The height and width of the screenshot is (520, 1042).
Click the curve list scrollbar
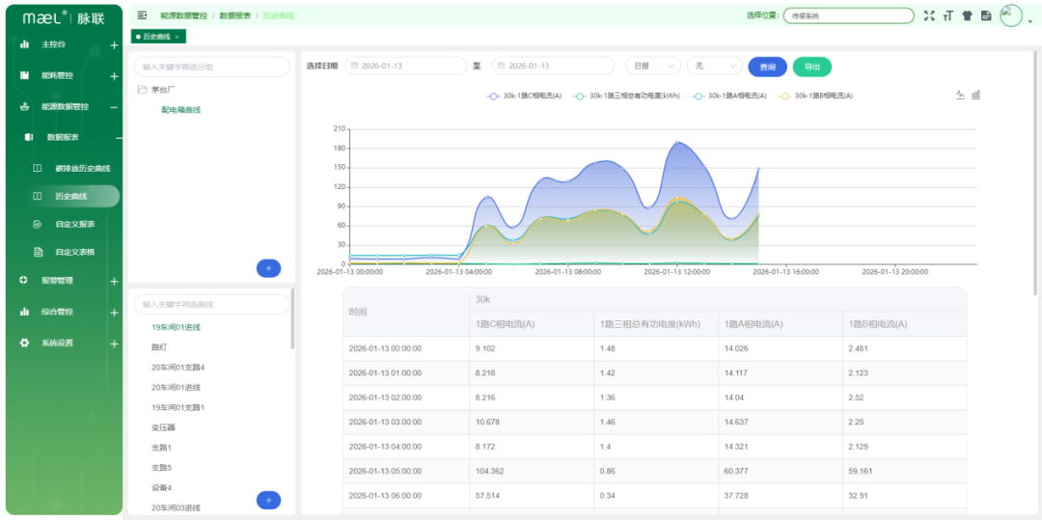tap(292, 318)
